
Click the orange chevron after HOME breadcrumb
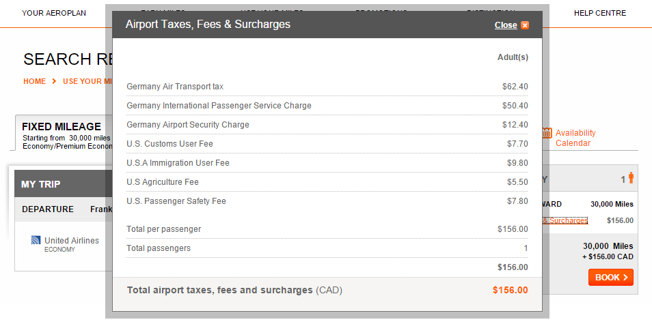54,81
